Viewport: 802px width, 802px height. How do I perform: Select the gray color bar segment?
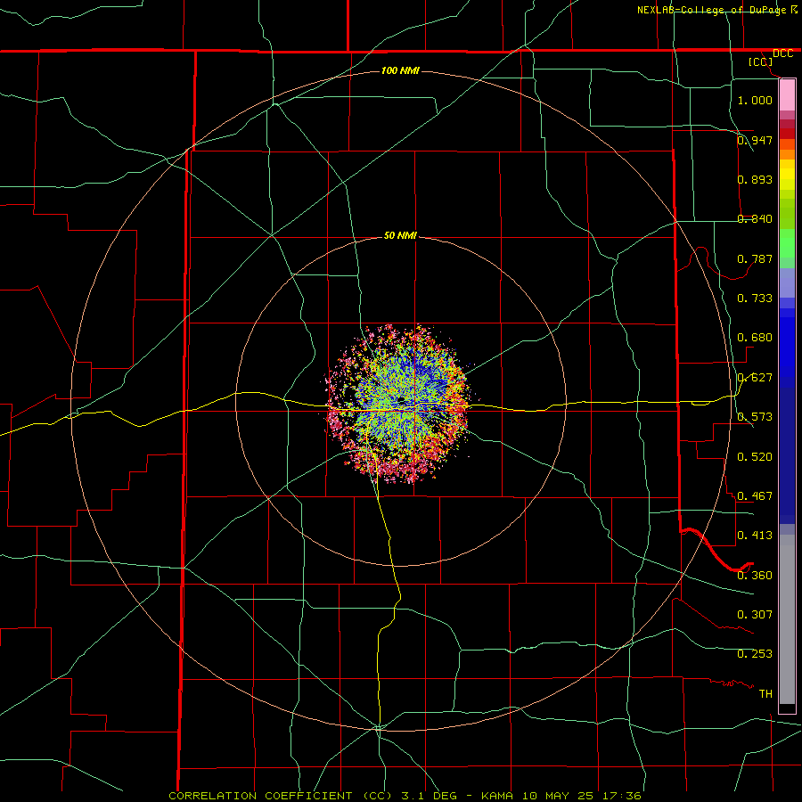[787, 619]
